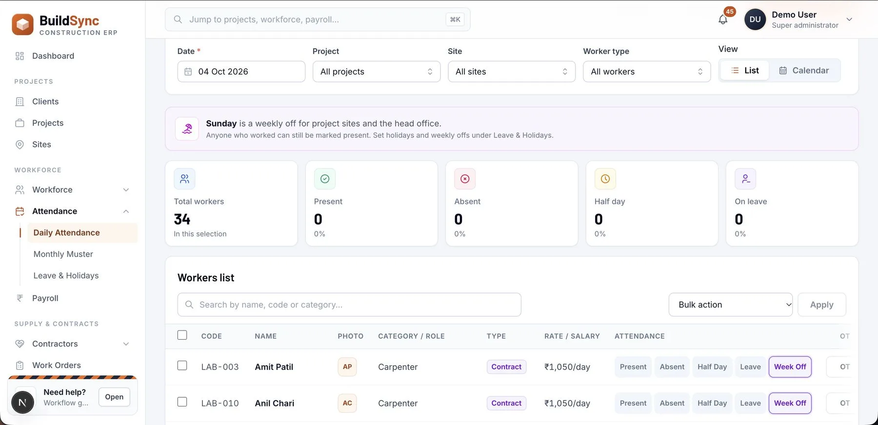Click the workers search by name field
Viewport: 878px width, 425px height.
point(349,305)
